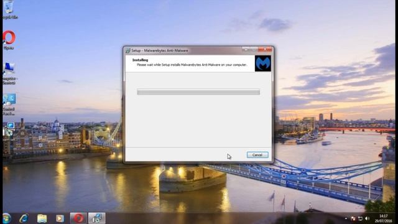Click the network tray icon
398x224 pixels.
[x=360, y=218]
